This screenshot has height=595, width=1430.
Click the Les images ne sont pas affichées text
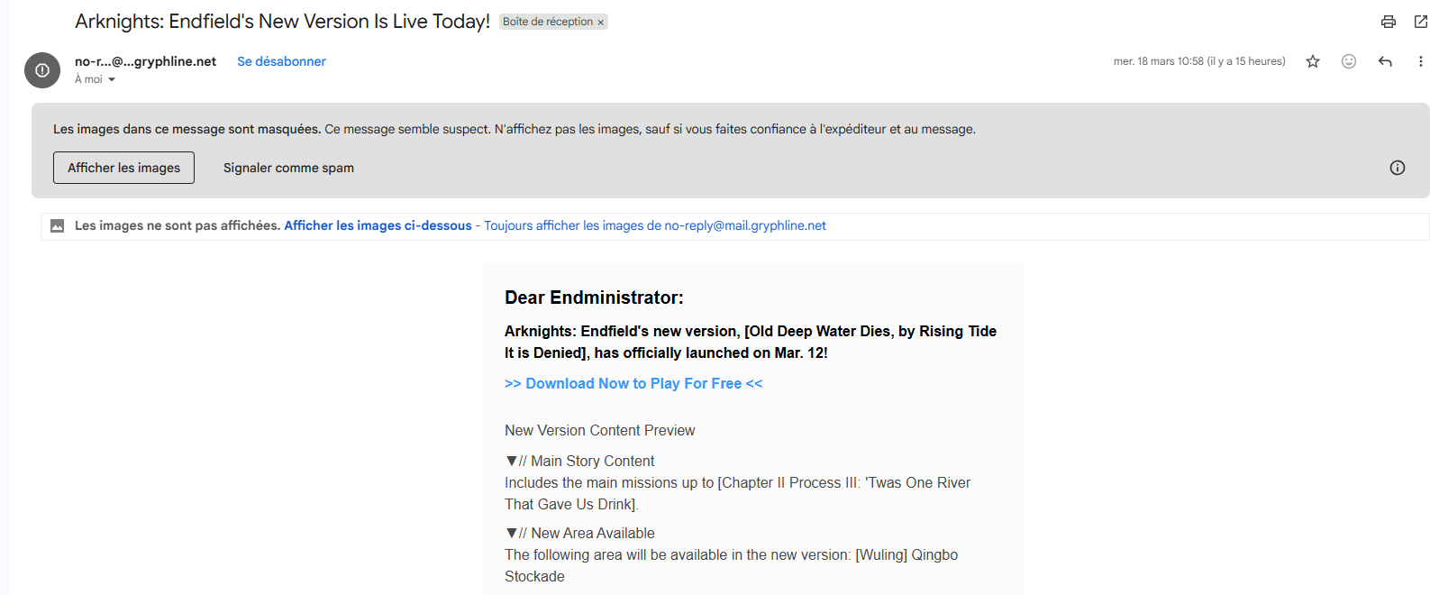point(178,225)
